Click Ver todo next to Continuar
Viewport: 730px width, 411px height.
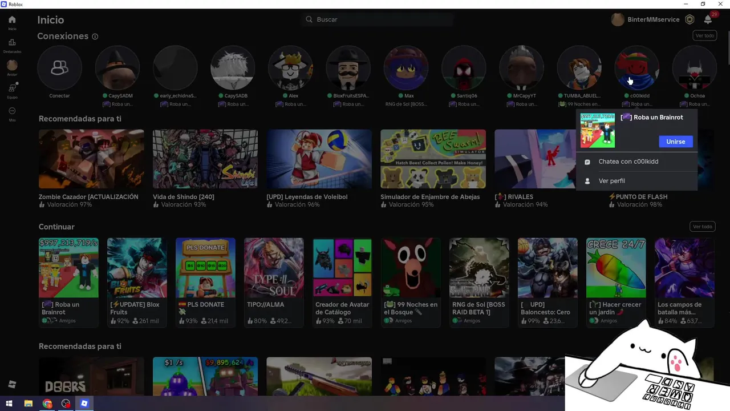pos(702,227)
